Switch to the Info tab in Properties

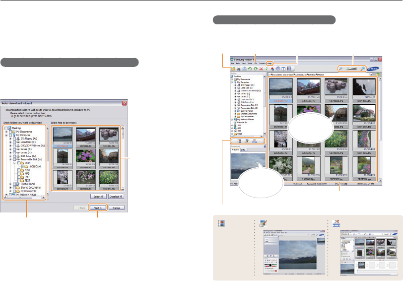point(243,150)
